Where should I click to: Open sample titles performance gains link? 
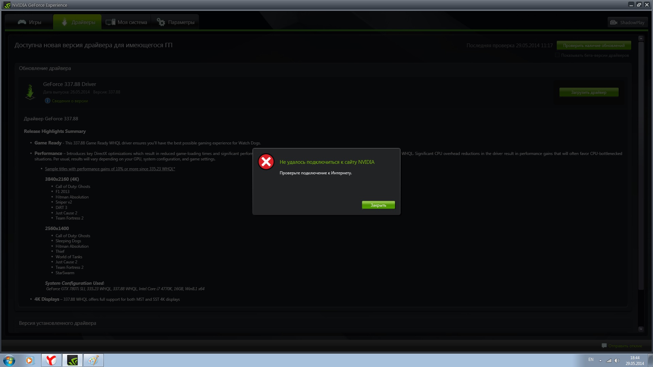110,169
